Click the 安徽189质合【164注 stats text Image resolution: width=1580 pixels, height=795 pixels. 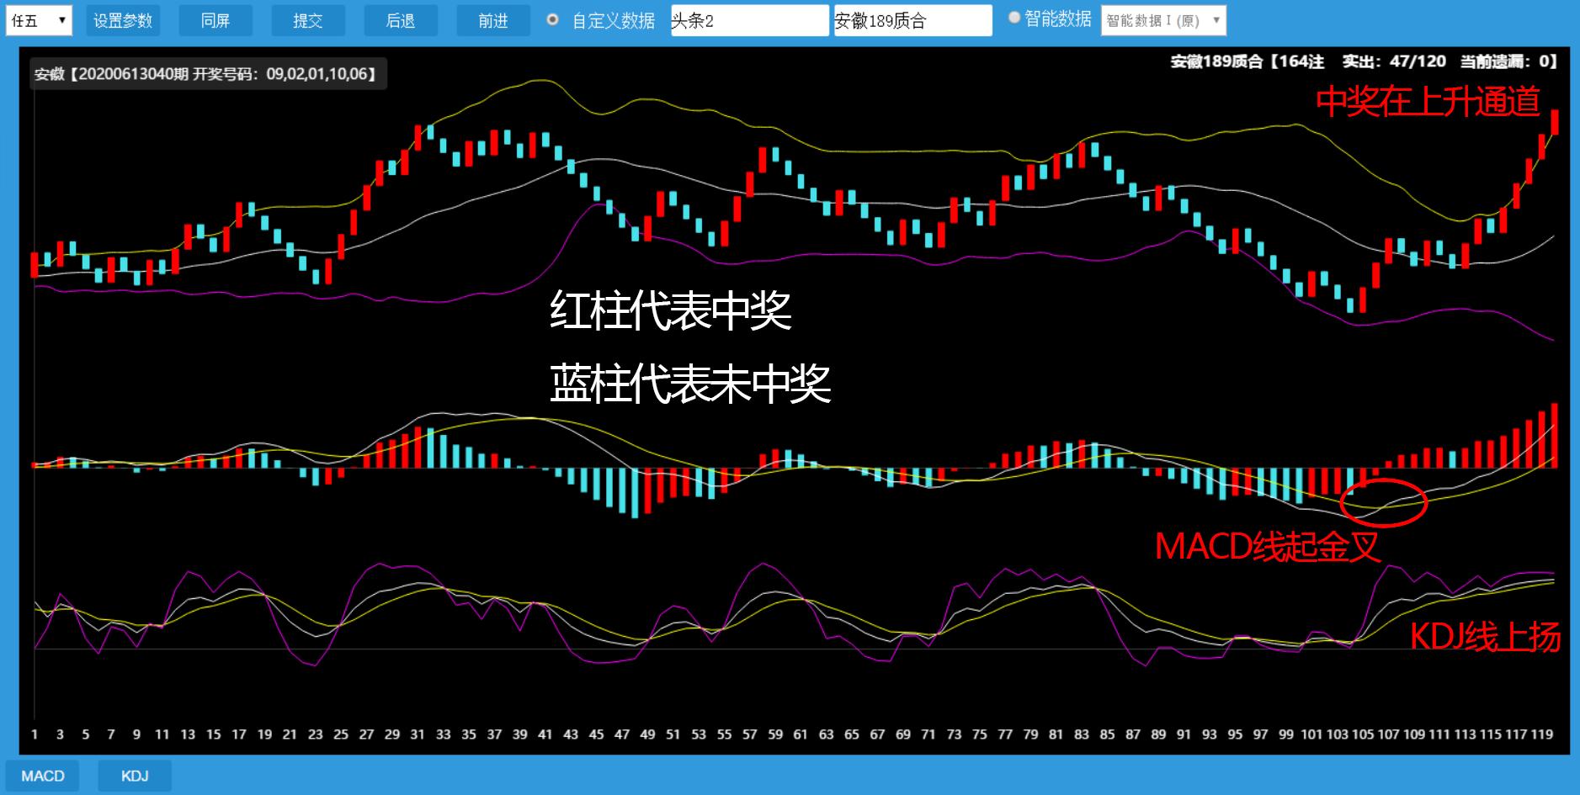pyautogui.click(x=1247, y=61)
